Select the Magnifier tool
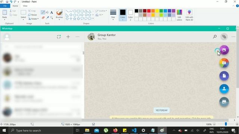 (52, 18)
